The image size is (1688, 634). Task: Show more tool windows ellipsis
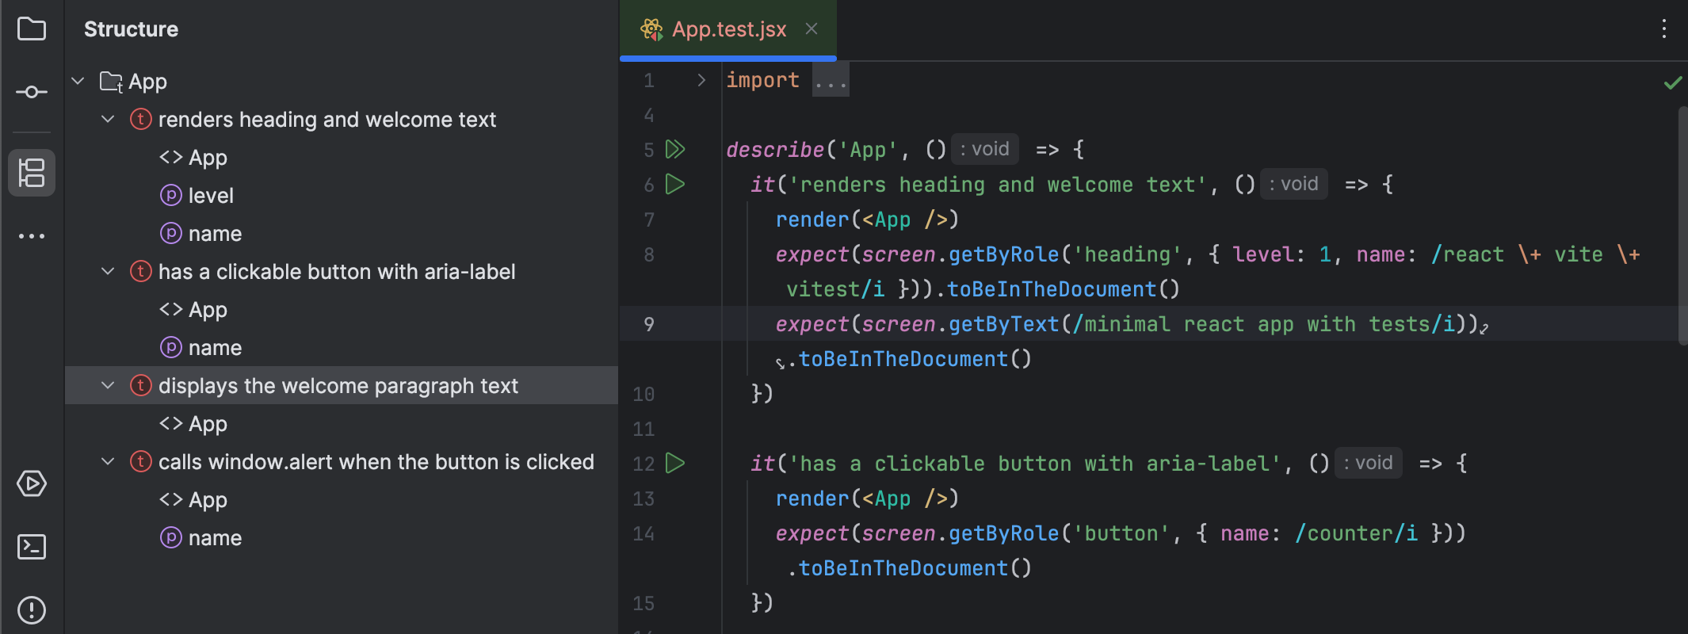(32, 236)
